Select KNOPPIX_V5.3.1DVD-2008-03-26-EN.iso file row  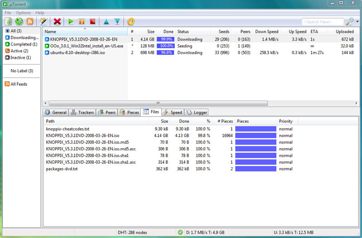coord(201,135)
